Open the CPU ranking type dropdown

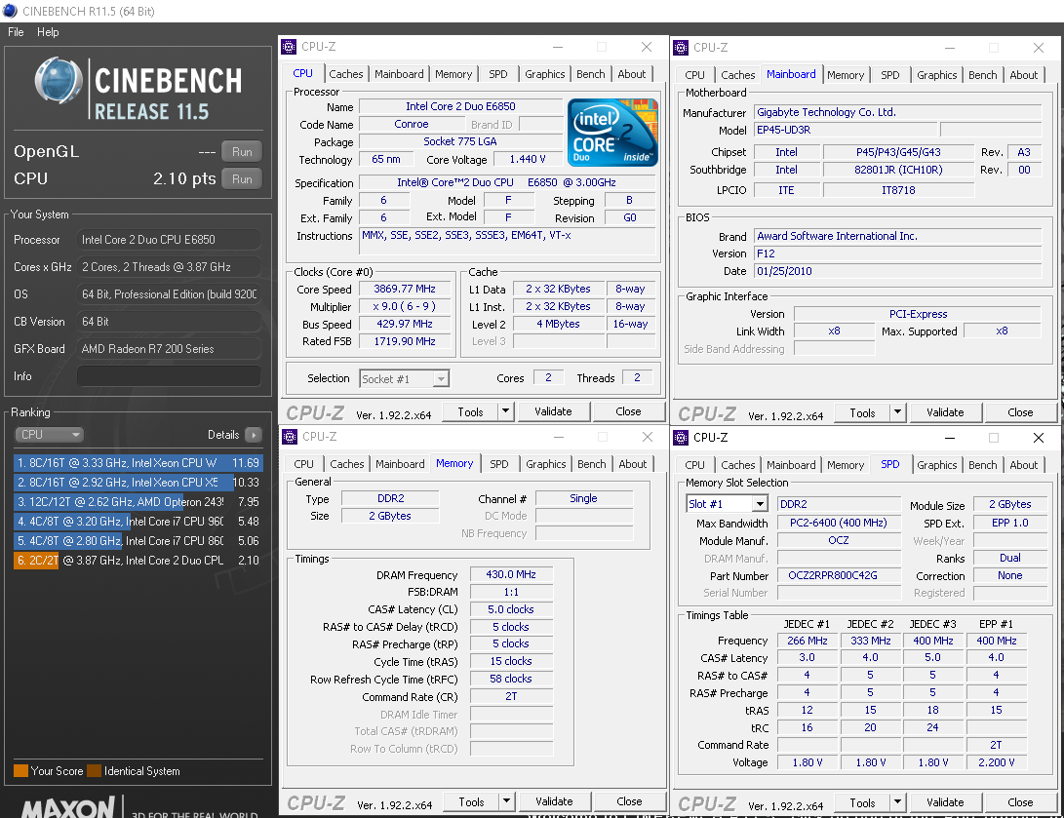click(x=49, y=435)
